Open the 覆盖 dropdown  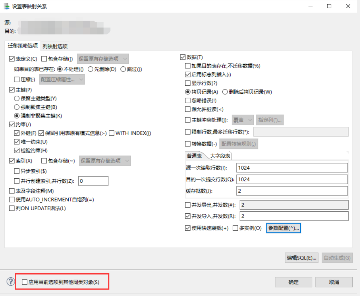(243, 120)
